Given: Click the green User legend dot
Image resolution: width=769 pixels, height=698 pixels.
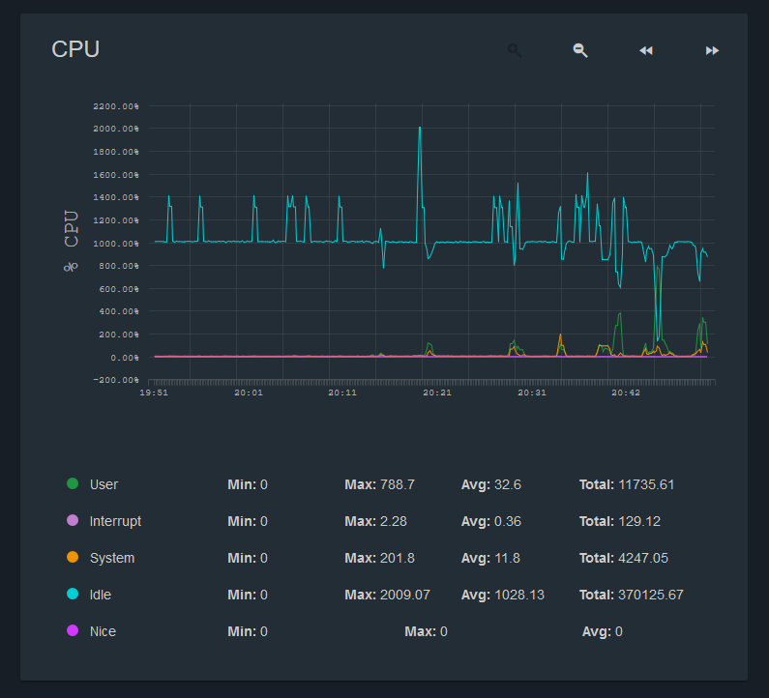Looking at the screenshot, I should point(73,483).
